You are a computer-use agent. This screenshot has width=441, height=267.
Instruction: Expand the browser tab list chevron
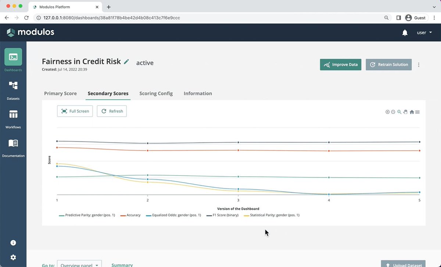tap(434, 7)
